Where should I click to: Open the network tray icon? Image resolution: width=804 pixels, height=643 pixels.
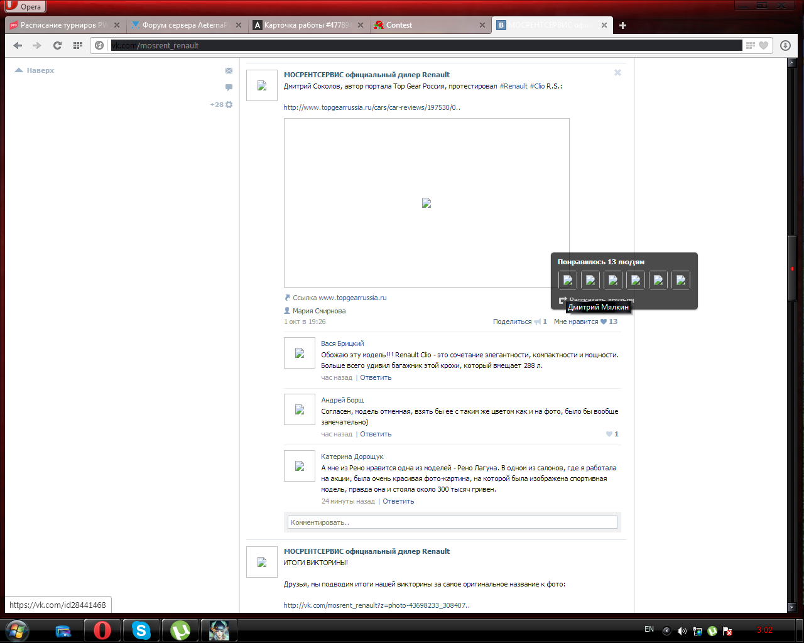(697, 631)
